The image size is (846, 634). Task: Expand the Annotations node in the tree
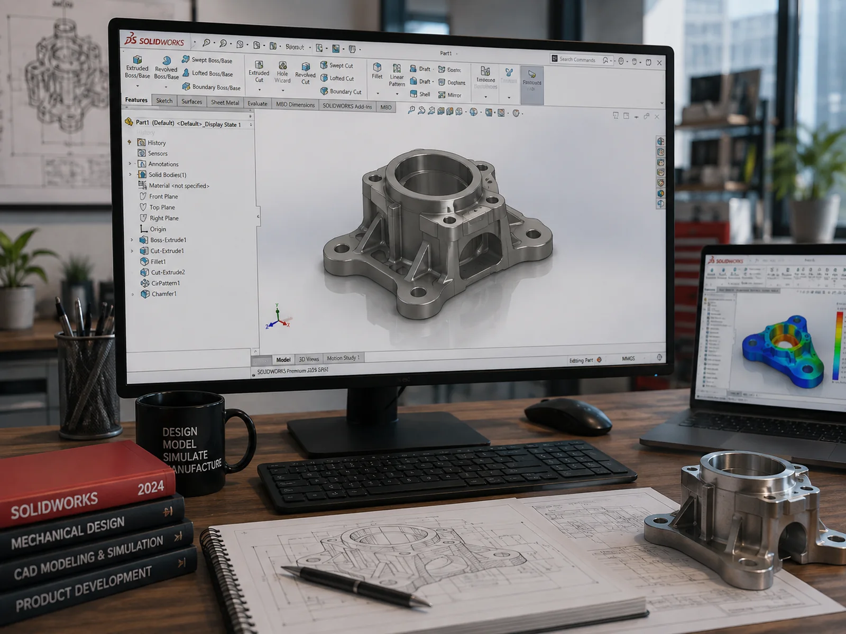(130, 164)
